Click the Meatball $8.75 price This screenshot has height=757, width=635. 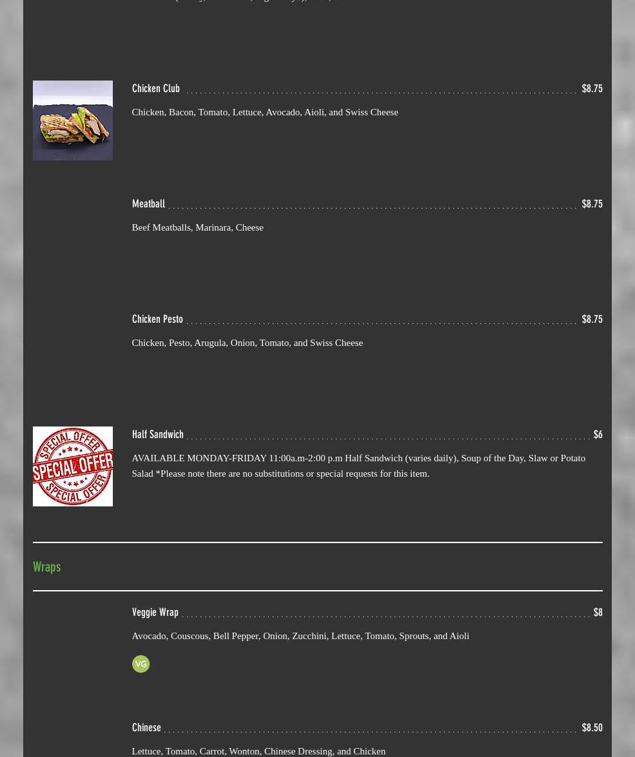click(x=592, y=204)
